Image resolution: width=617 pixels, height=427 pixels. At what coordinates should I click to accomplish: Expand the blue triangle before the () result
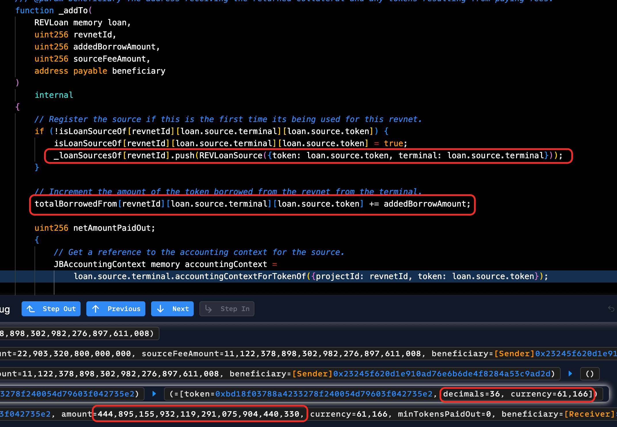click(570, 373)
